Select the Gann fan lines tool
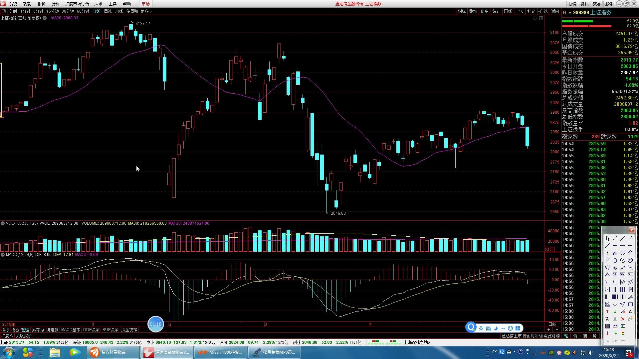639x359 pixels. click(x=607, y=304)
